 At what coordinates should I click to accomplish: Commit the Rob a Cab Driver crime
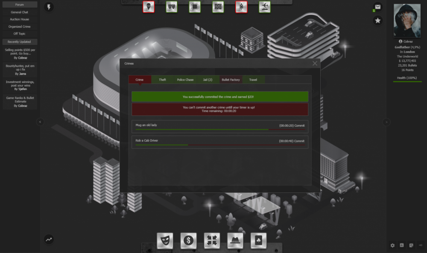click(x=299, y=141)
